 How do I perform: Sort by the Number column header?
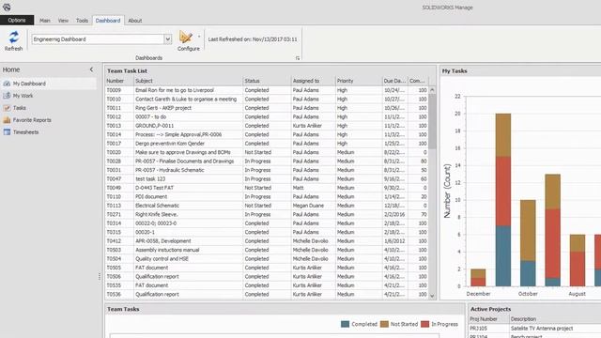coord(119,81)
